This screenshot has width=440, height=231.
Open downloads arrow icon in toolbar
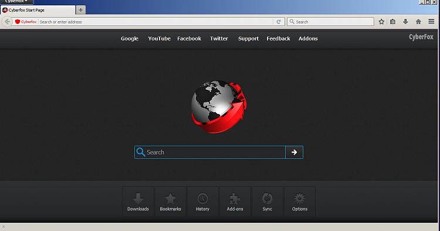click(x=405, y=22)
